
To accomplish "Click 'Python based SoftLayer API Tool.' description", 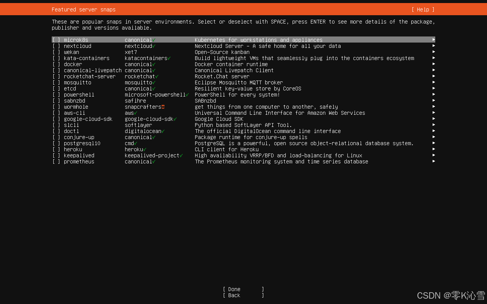I will [243, 125].
